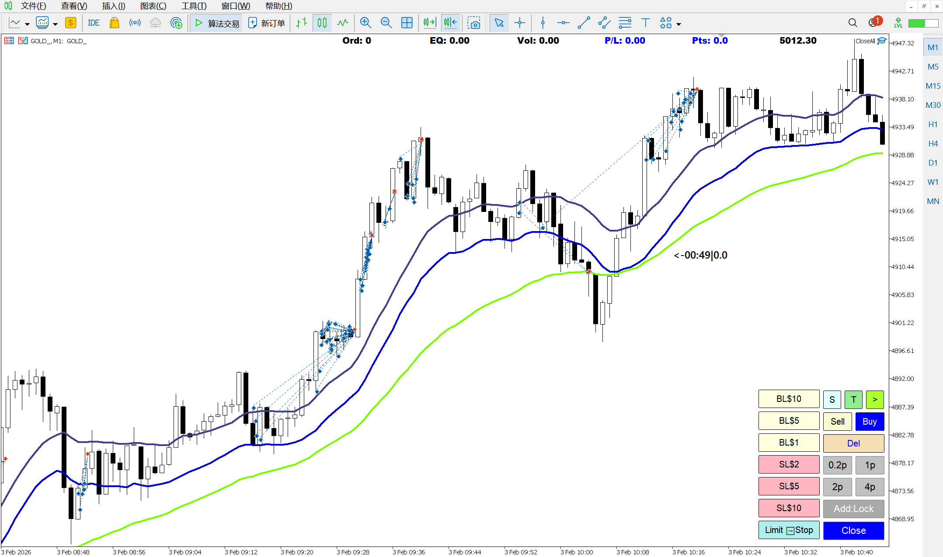Viewport: 943px width, 557px height.
Task: Open the Market via the shopping bag icon
Action: pos(114,23)
